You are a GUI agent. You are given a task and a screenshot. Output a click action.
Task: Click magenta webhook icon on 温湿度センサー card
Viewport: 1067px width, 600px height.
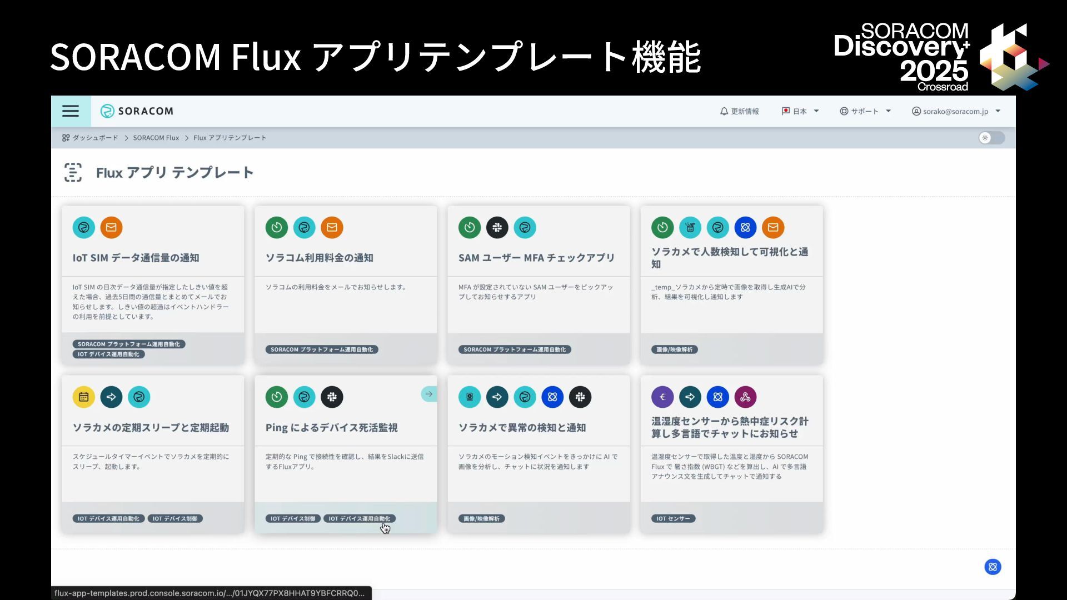(745, 397)
